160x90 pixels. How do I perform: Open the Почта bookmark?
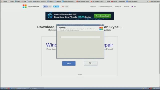pyautogui.click(x=29, y=1)
